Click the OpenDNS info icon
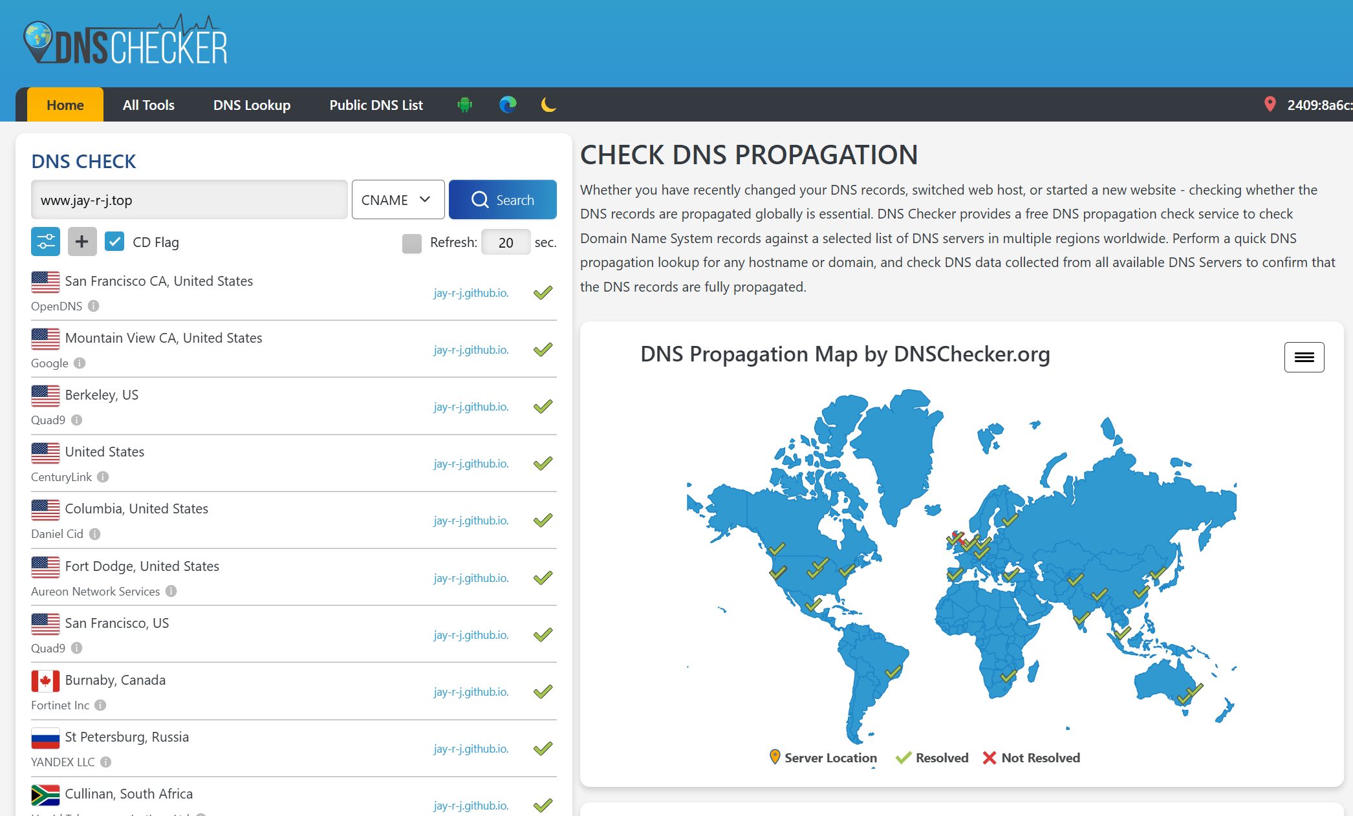 94,306
